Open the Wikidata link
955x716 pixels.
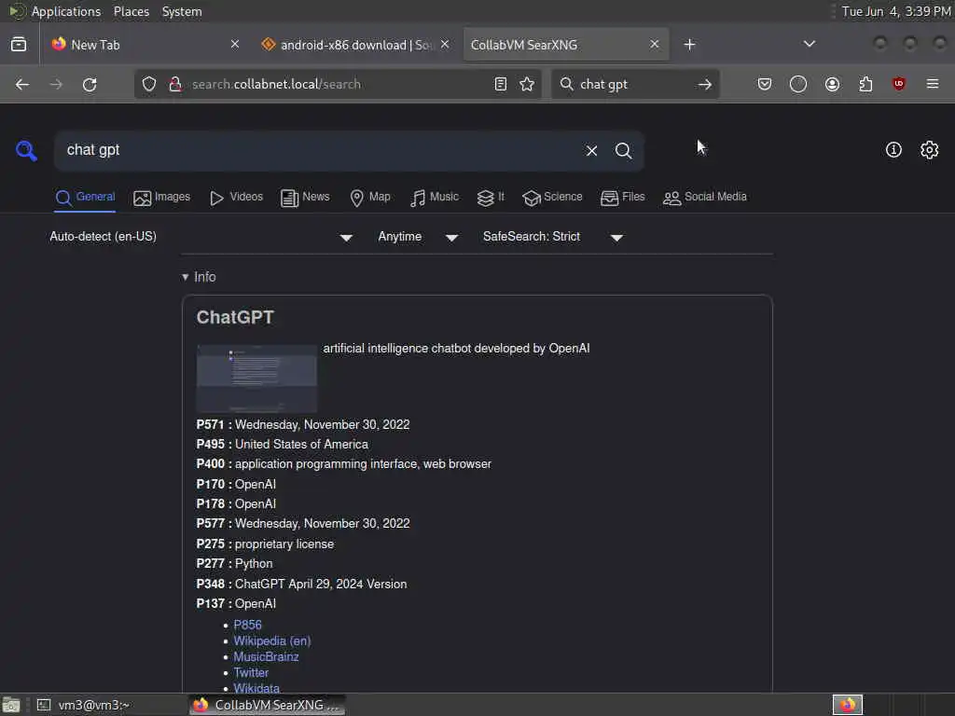[256, 689]
